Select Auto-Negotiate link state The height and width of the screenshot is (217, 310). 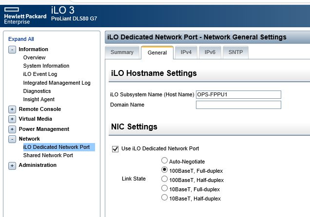[164, 161]
